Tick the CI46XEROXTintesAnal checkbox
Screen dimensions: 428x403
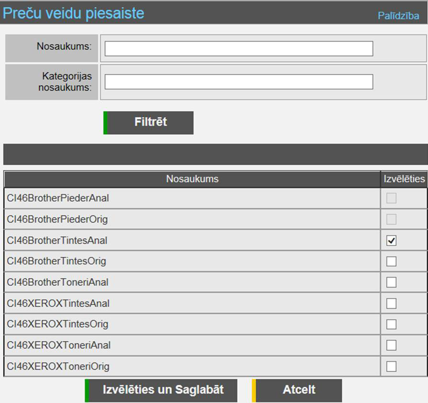[391, 303]
